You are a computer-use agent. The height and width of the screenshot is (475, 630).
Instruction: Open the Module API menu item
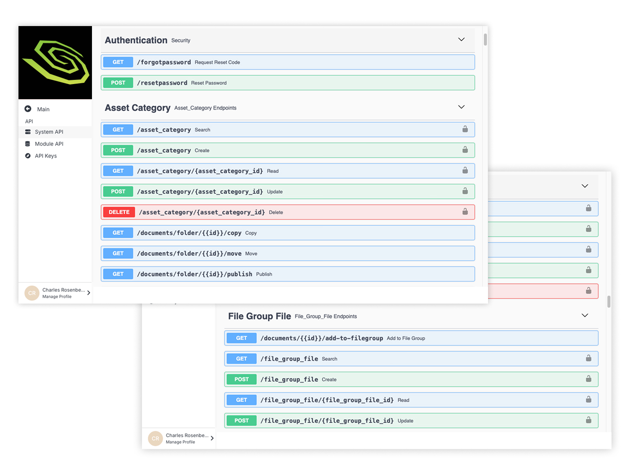coord(49,144)
